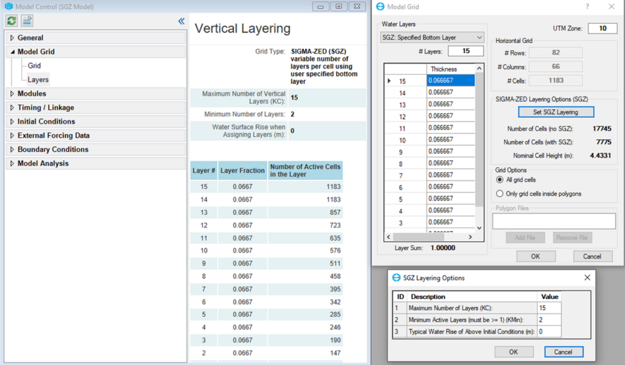Select the Grid item under Model Grid
Image resolution: width=625 pixels, height=365 pixels.
coord(34,66)
